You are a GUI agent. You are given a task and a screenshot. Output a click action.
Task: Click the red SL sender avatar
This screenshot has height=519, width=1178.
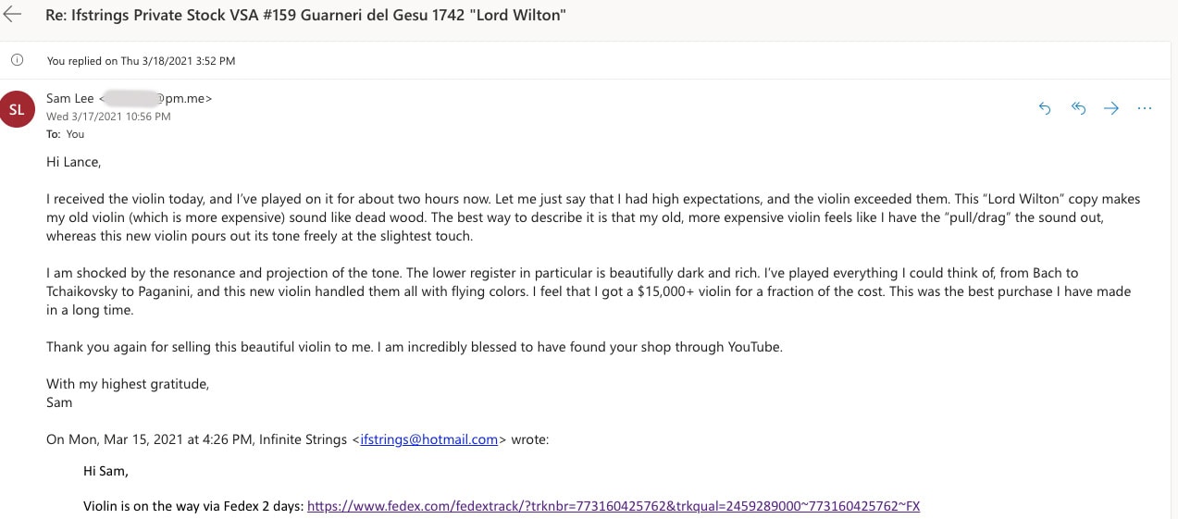(x=17, y=108)
